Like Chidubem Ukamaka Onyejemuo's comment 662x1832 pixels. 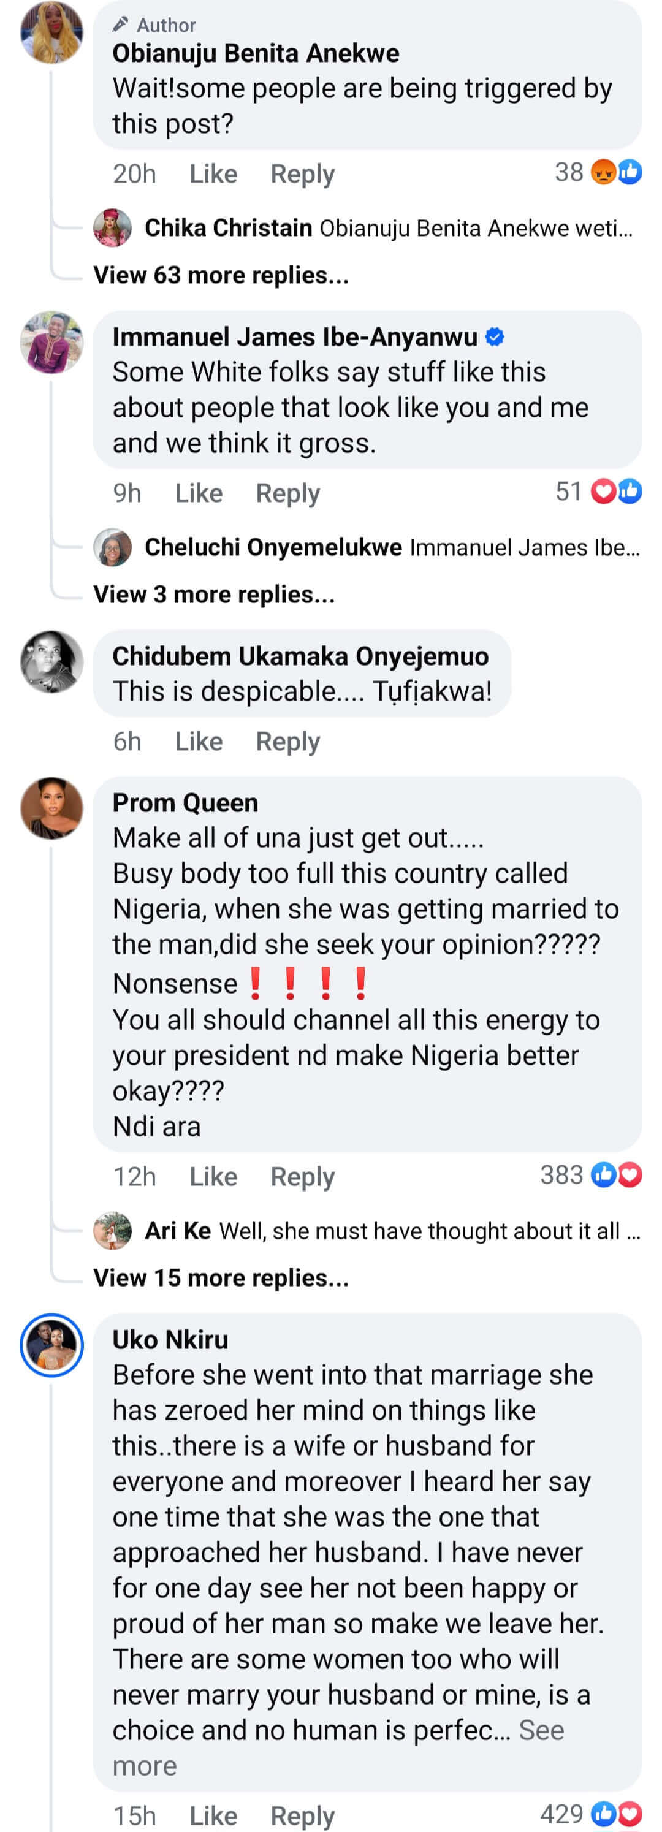pyautogui.click(x=199, y=742)
